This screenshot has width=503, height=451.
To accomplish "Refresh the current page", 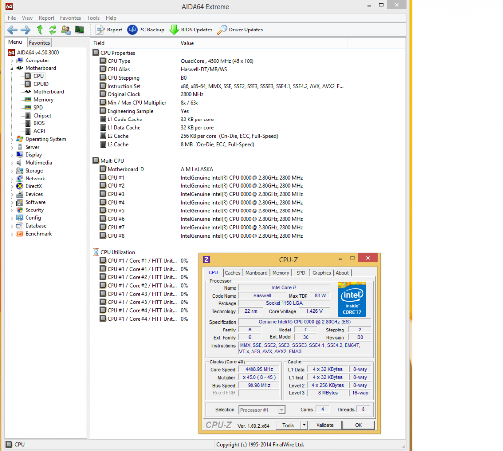I will [x=53, y=30].
